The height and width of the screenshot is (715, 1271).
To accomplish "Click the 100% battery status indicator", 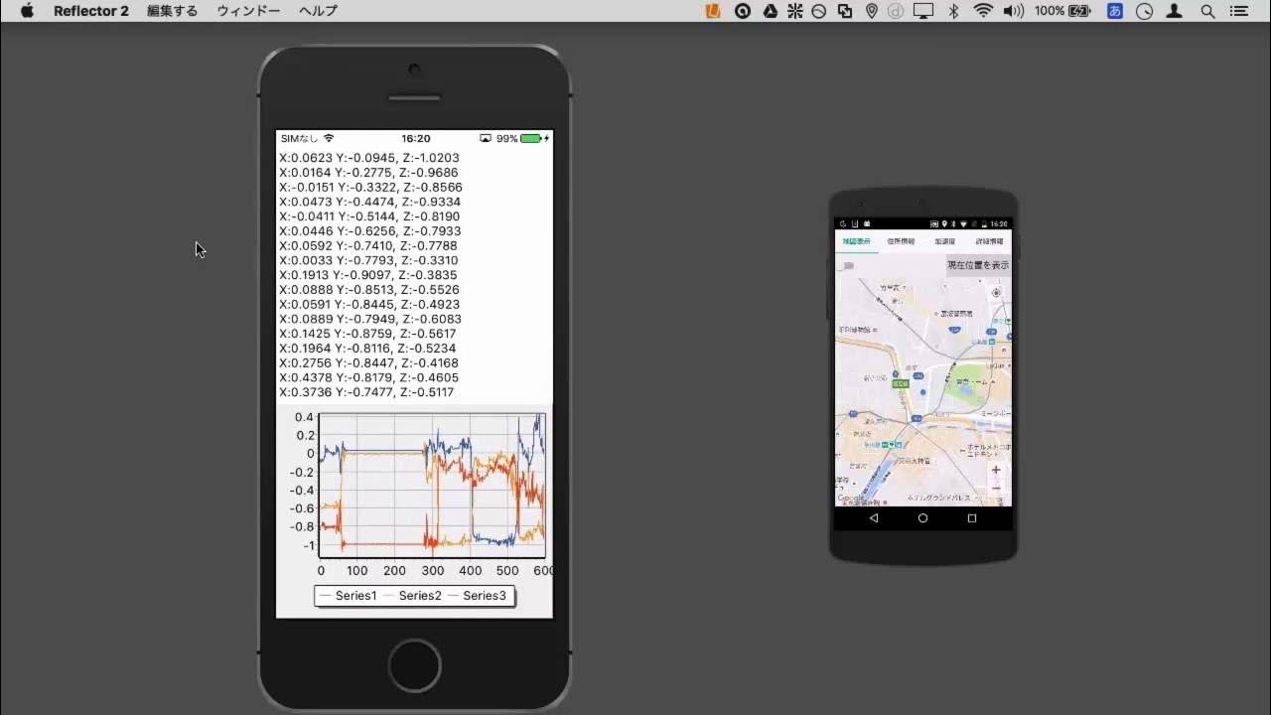I will (1062, 11).
